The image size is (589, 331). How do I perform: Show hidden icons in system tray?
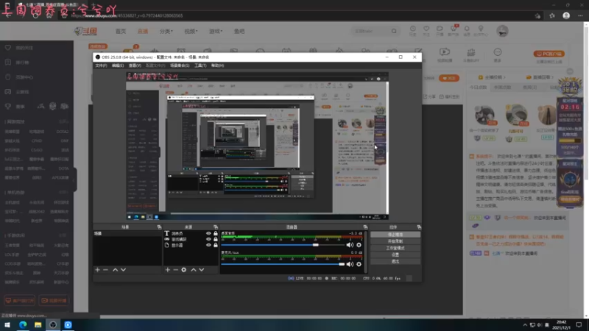tap(525, 325)
